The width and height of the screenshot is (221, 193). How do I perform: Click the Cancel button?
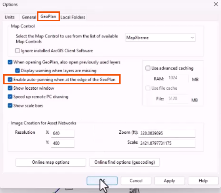coord(136,181)
